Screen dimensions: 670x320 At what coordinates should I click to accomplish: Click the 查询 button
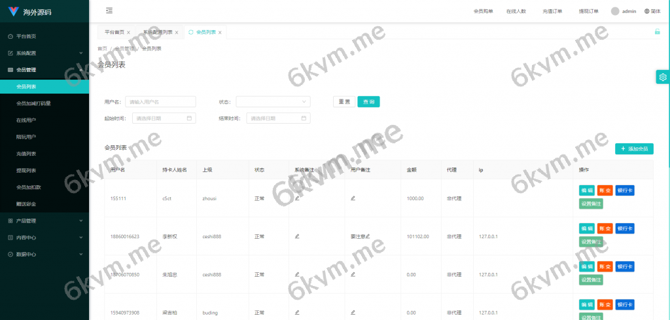368,101
